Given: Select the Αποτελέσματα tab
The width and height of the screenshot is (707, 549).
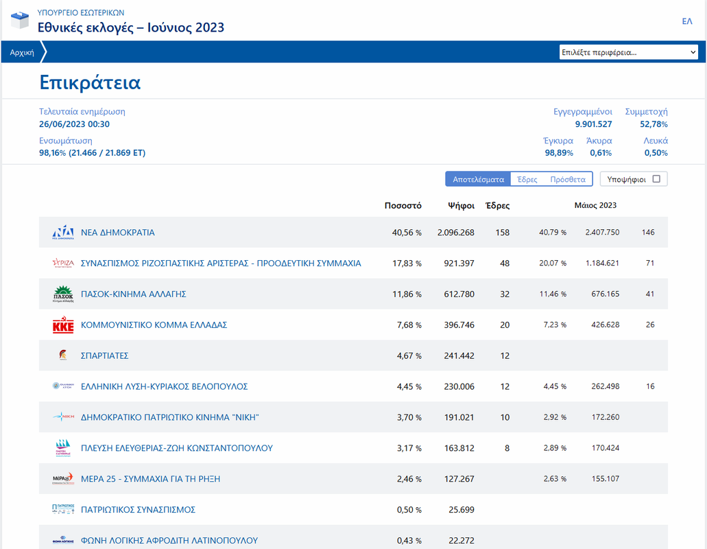Looking at the screenshot, I should pyautogui.click(x=478, y=179).
